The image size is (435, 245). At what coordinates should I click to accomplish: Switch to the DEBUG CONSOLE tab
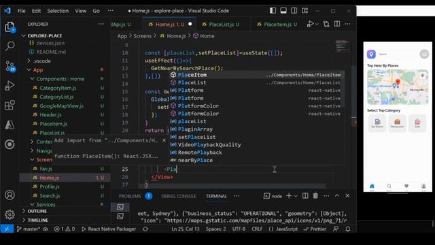(178, 196)
